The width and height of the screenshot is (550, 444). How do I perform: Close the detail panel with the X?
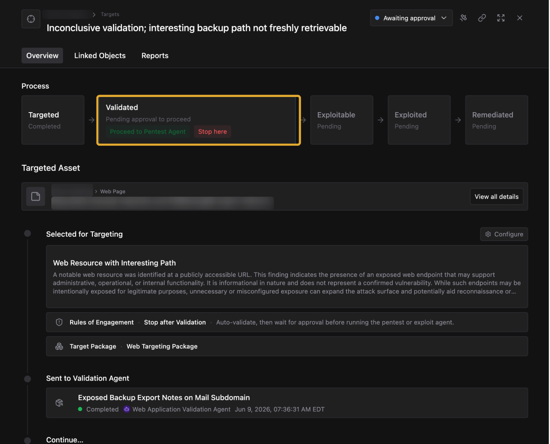click(520, 18)
